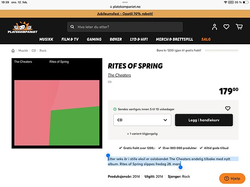Open the Rites of Spring album cover

[x=57, y=103]
